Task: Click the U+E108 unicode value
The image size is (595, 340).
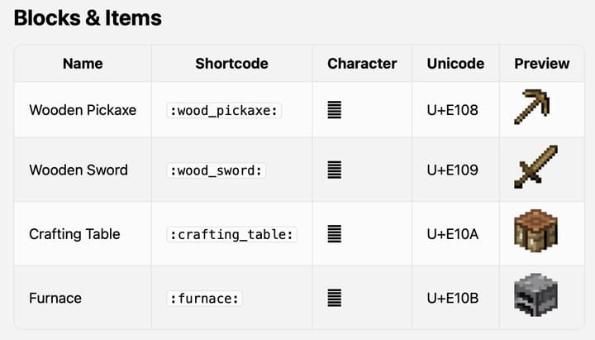Action: coord(452,110)
